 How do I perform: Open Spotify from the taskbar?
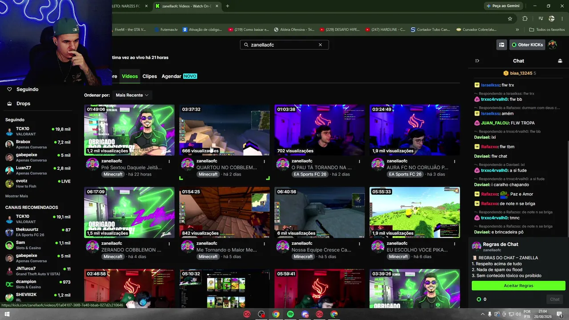tap(290, 314)
